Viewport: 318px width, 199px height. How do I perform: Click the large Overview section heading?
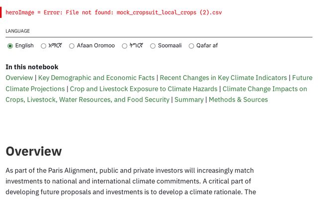click(34, 151)
